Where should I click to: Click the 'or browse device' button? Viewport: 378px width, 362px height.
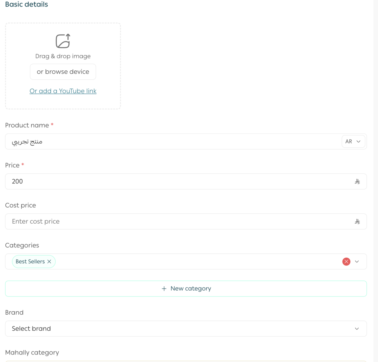point(63,72)
